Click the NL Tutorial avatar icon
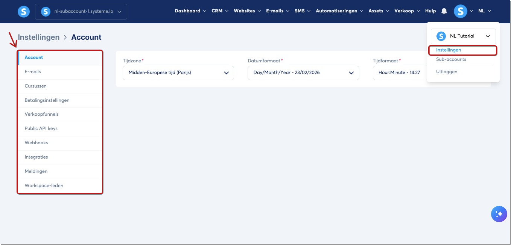The width and height of the screenshot is (511, 245). pos(441,36)
